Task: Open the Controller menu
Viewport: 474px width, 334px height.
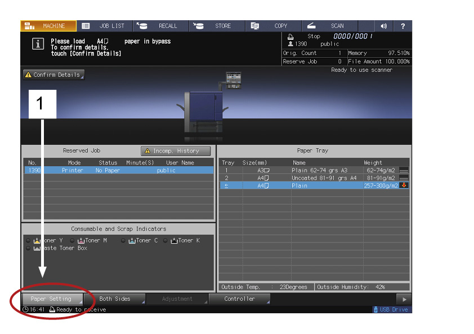Action: coord(239,299)
